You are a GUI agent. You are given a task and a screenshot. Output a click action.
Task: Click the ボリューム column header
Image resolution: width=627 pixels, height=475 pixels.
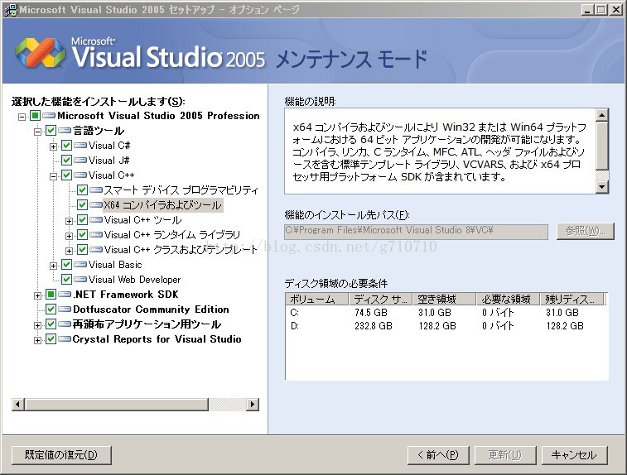coord(317,299)
